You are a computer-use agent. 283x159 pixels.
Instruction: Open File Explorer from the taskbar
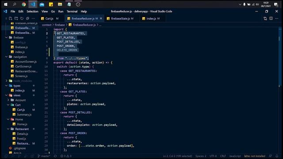60,4
